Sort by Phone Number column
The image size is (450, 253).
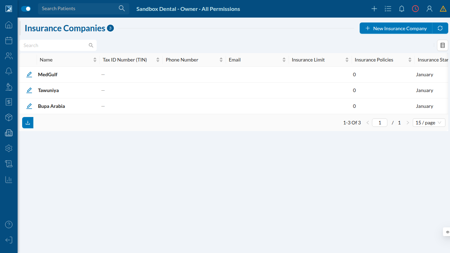(221, 60)
